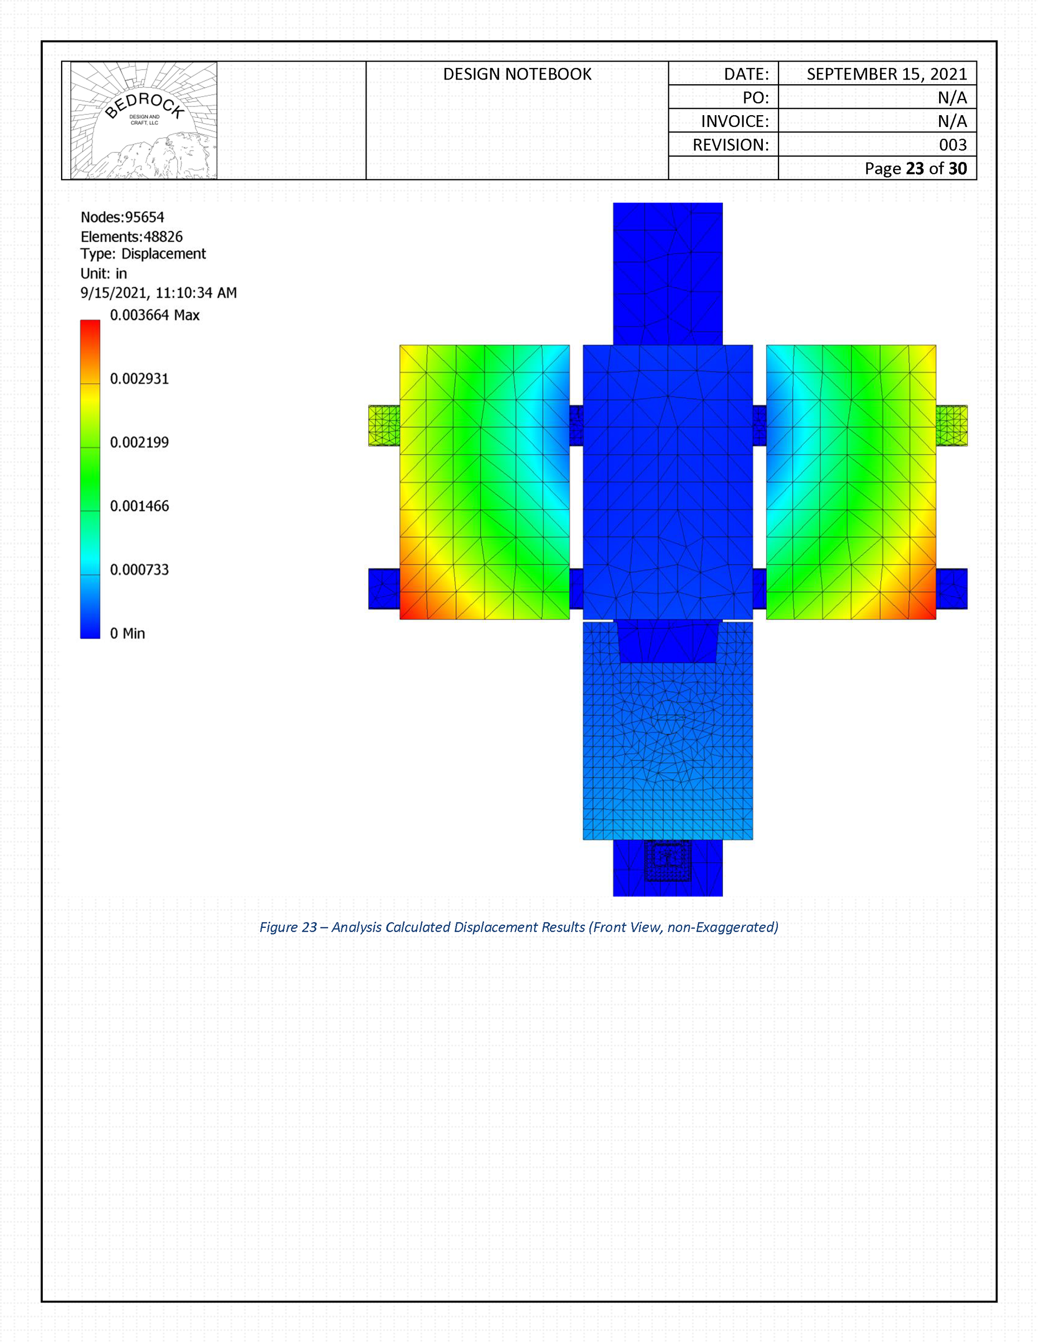Image resolution: width=1038 pixels, height=1343 pixels.
Task: Click the INVOICE: label cell
Action: click(x=723, y=121)
